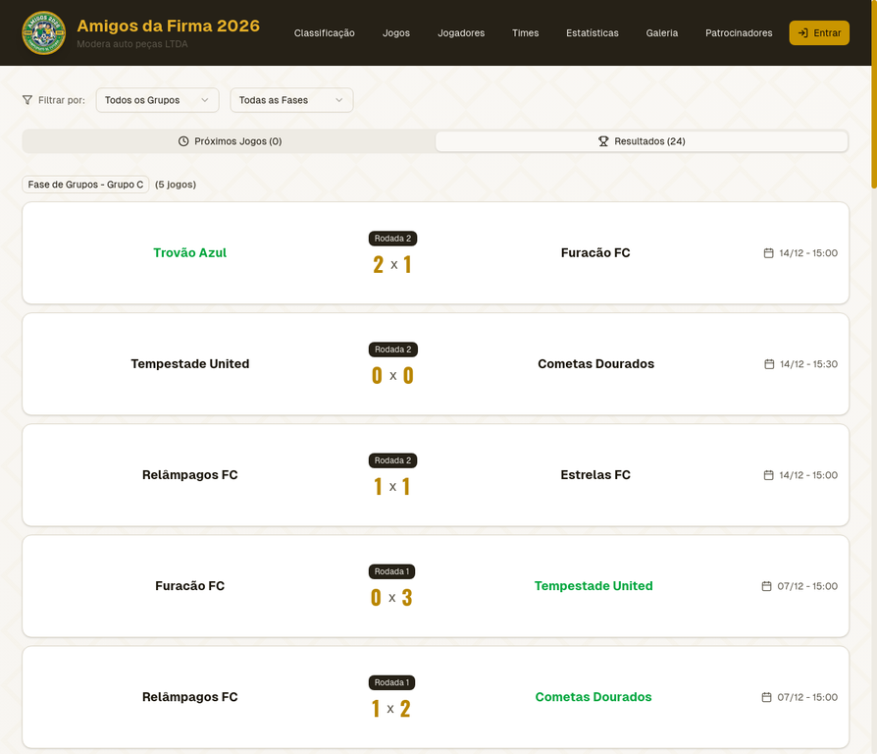The height and width of the screenshot is (754, 877).
Task: Click the calendar icon next to 14/12 - 15:30
Action: tap(767, 363)
